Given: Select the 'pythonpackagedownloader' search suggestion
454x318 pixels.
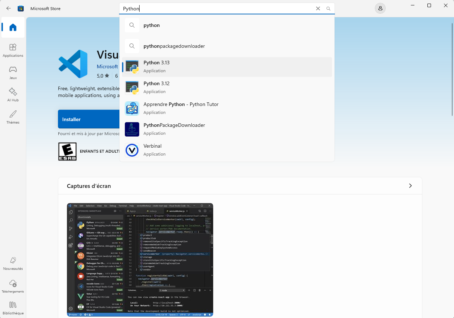Looking at the screenshot, I should click(x=227, y=46).
